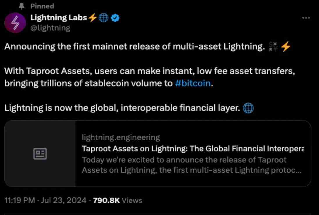Click the Jul 23, 2024 post date
This screenshot has height=215, width=319.
click(64, 200)
